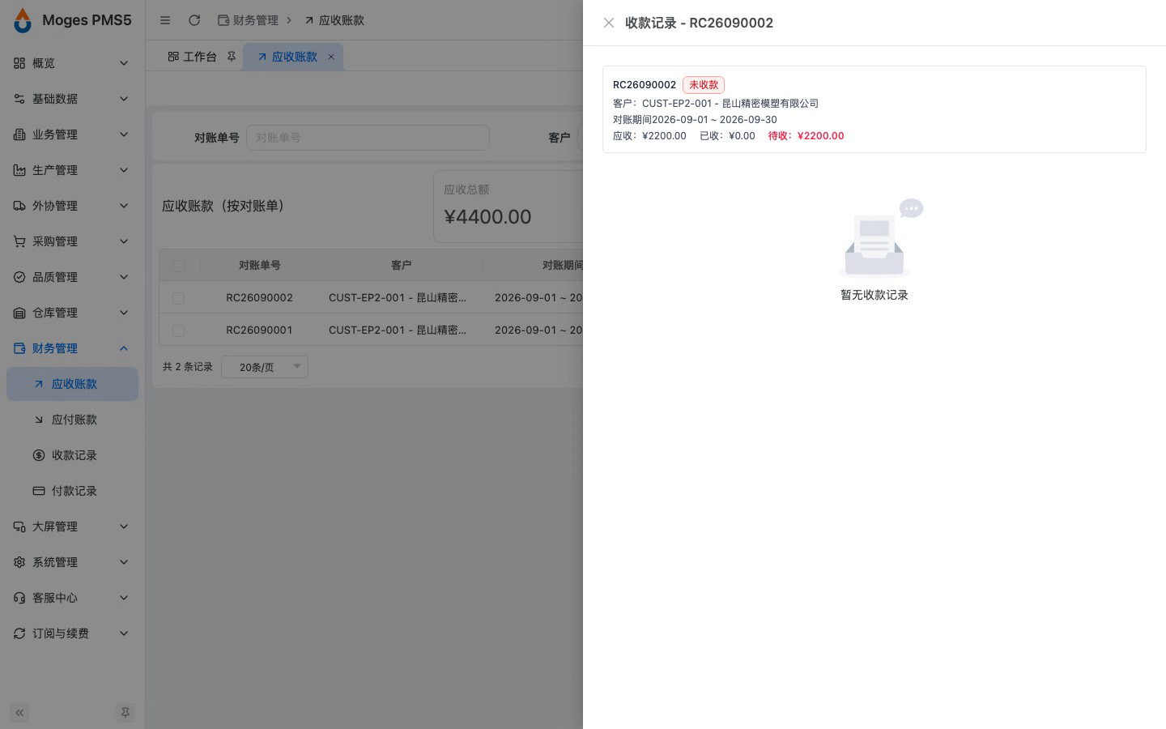Click the 基础数据 sidebar icon
Viewport: 1166px width, 729px height.
coord(19,99)
